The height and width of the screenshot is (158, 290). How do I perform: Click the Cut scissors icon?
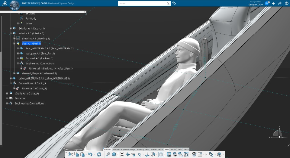70,154
